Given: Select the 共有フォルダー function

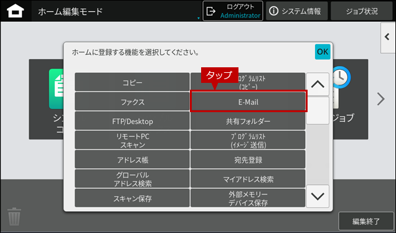Looking at the screenshot, I should (x=248, y=121).
